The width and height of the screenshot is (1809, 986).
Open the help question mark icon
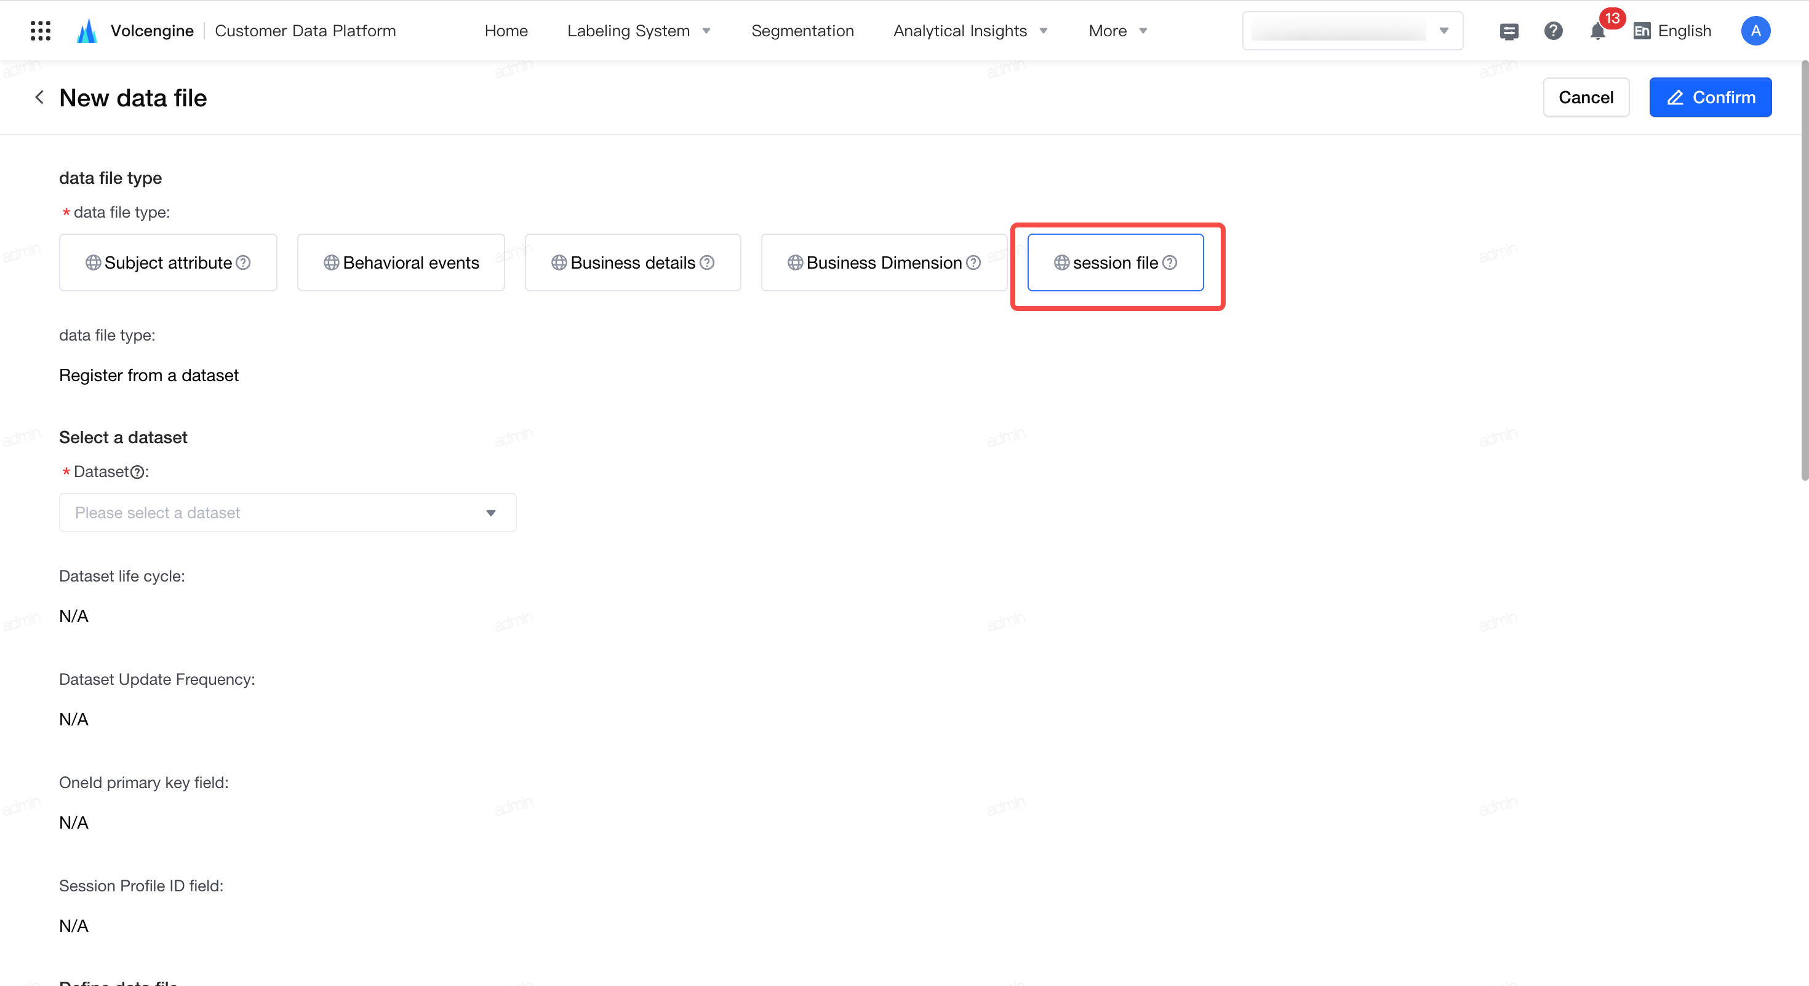1552,31
